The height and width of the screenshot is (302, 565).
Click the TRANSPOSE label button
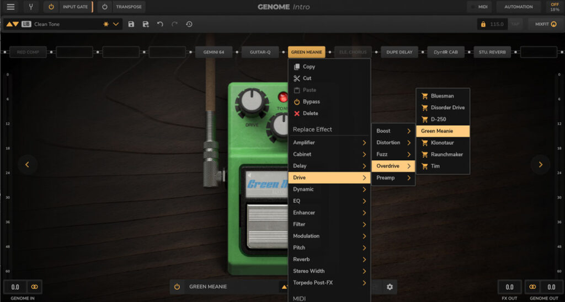pos(129,7)
